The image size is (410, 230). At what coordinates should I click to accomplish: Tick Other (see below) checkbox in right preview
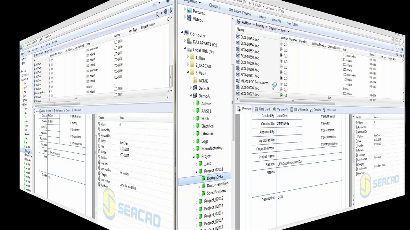tap(322, 144)
